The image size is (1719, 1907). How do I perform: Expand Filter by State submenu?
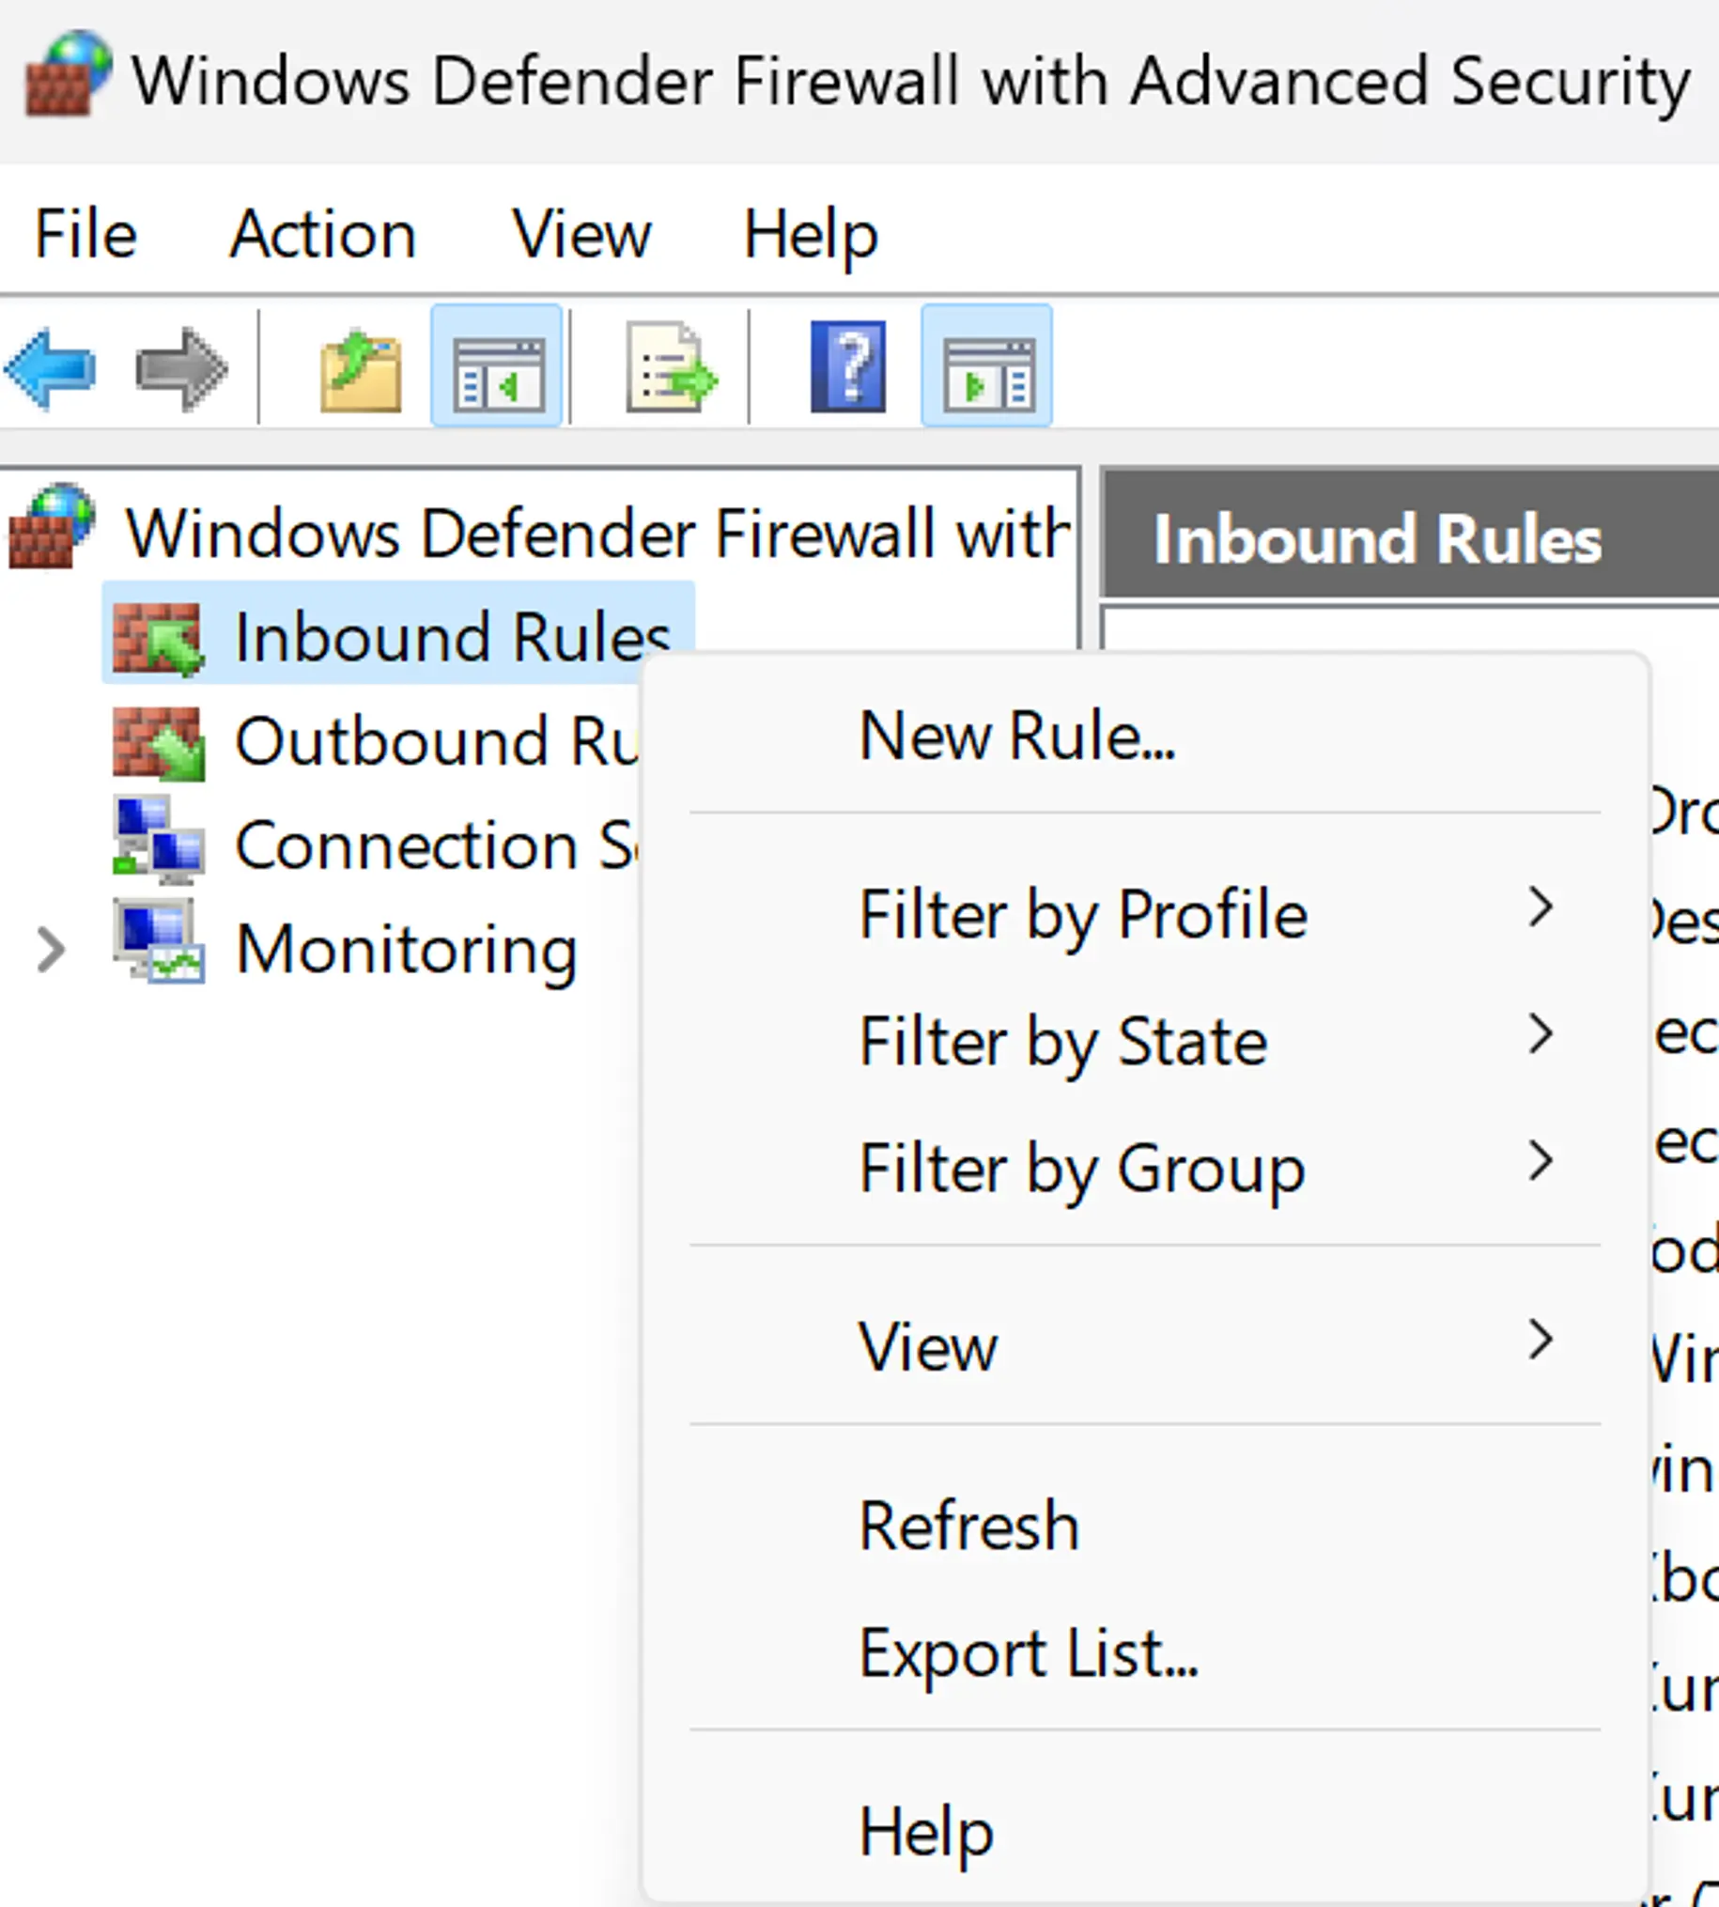pos(1145,1041)
